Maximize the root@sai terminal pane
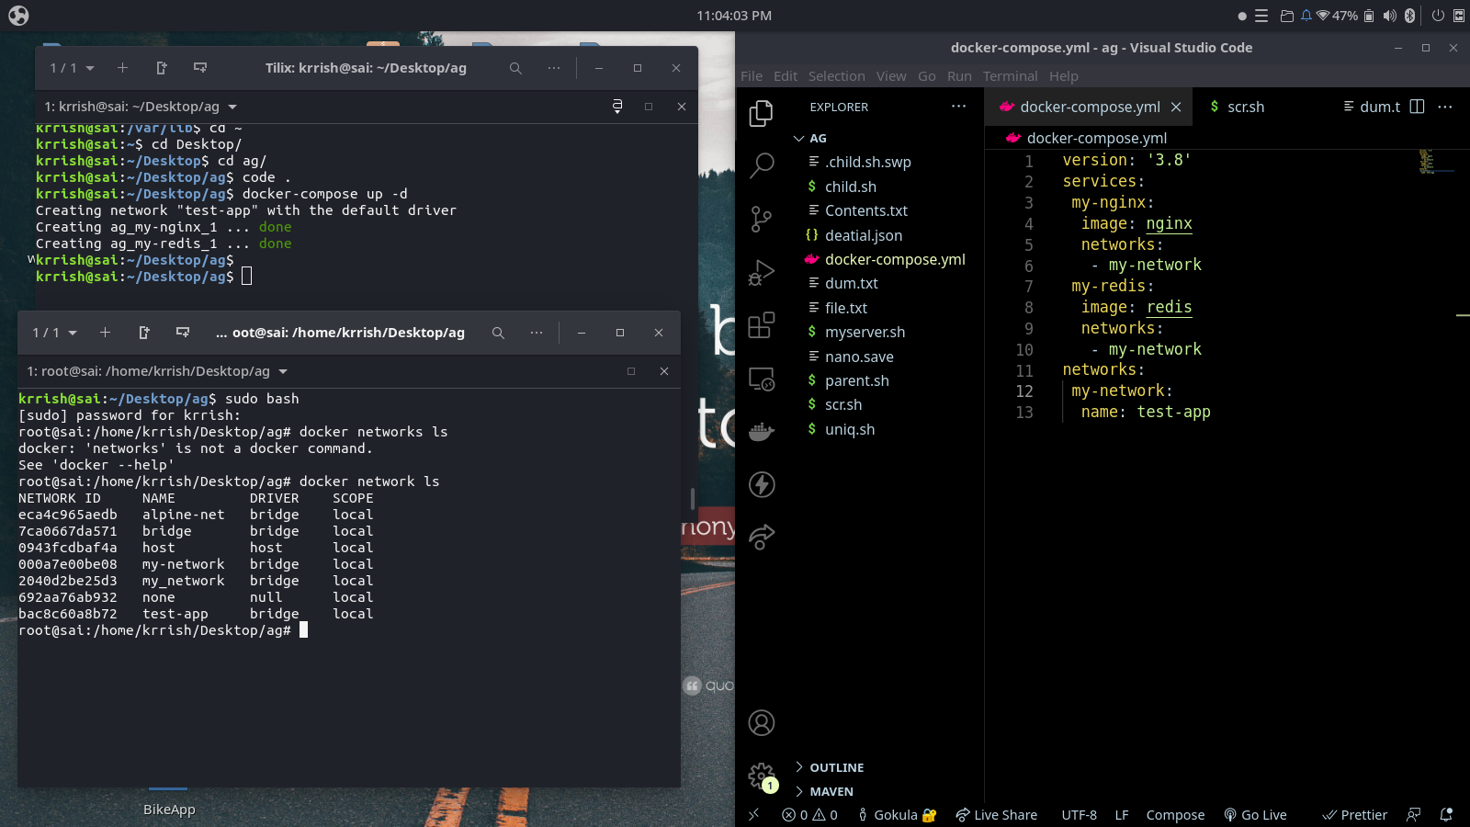This screenshot has width=1470, height=827. coord(631,371)
